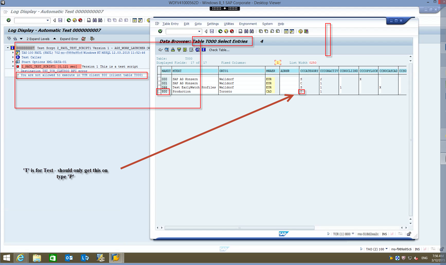Screen dimensions: 446x265
Task: Expand the TAO 100 PAUL log node
Action: click(x=13, y=53)
